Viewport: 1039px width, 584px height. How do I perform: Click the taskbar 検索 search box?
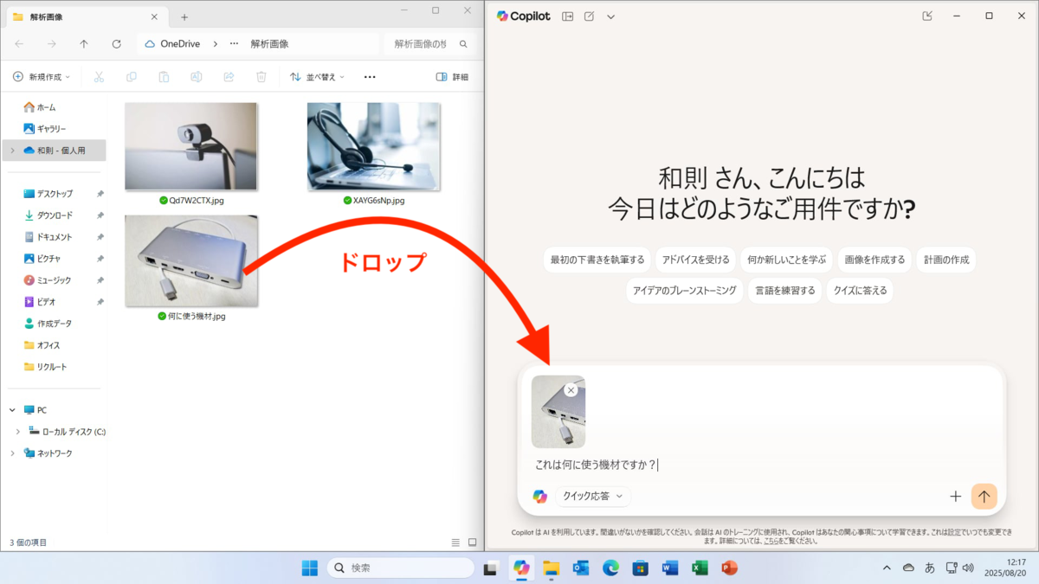point(400,568)
